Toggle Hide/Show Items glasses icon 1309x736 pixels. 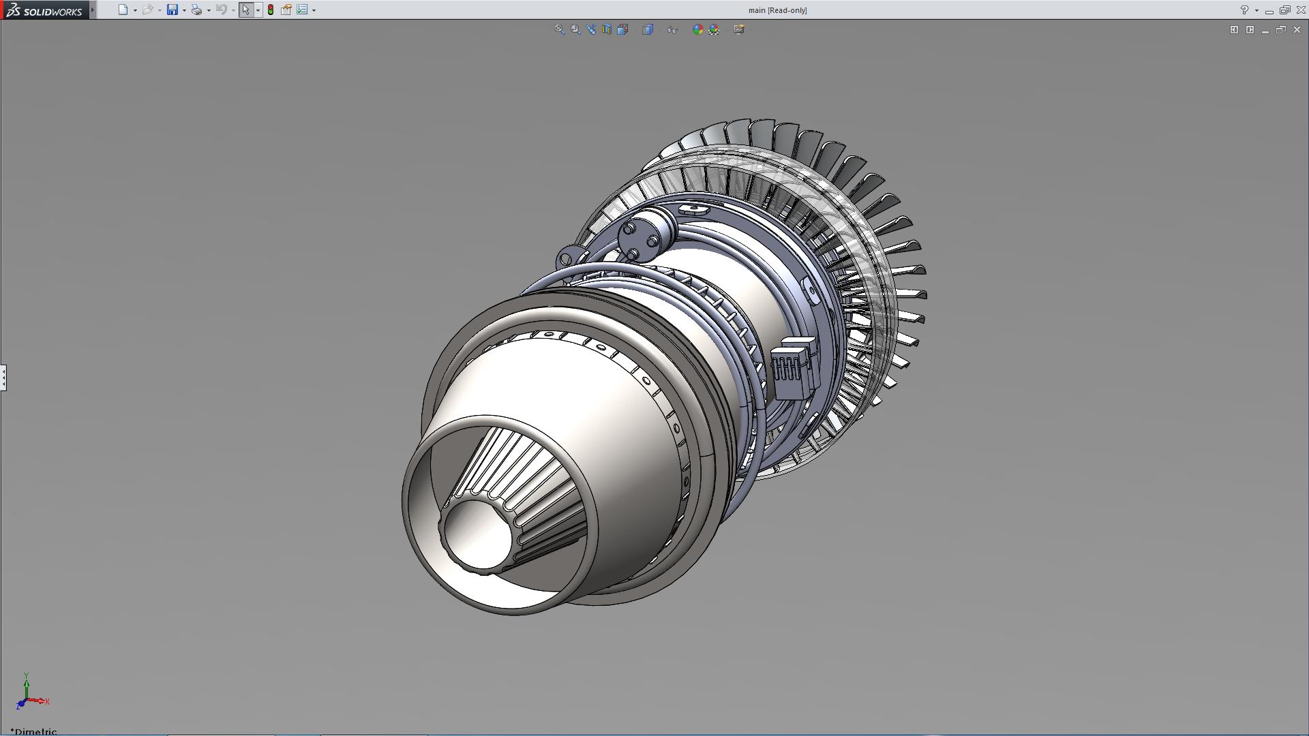(672, 29)
